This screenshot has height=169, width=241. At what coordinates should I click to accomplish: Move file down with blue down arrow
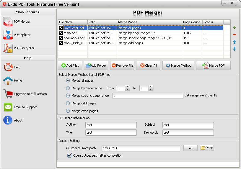(235, 49)
